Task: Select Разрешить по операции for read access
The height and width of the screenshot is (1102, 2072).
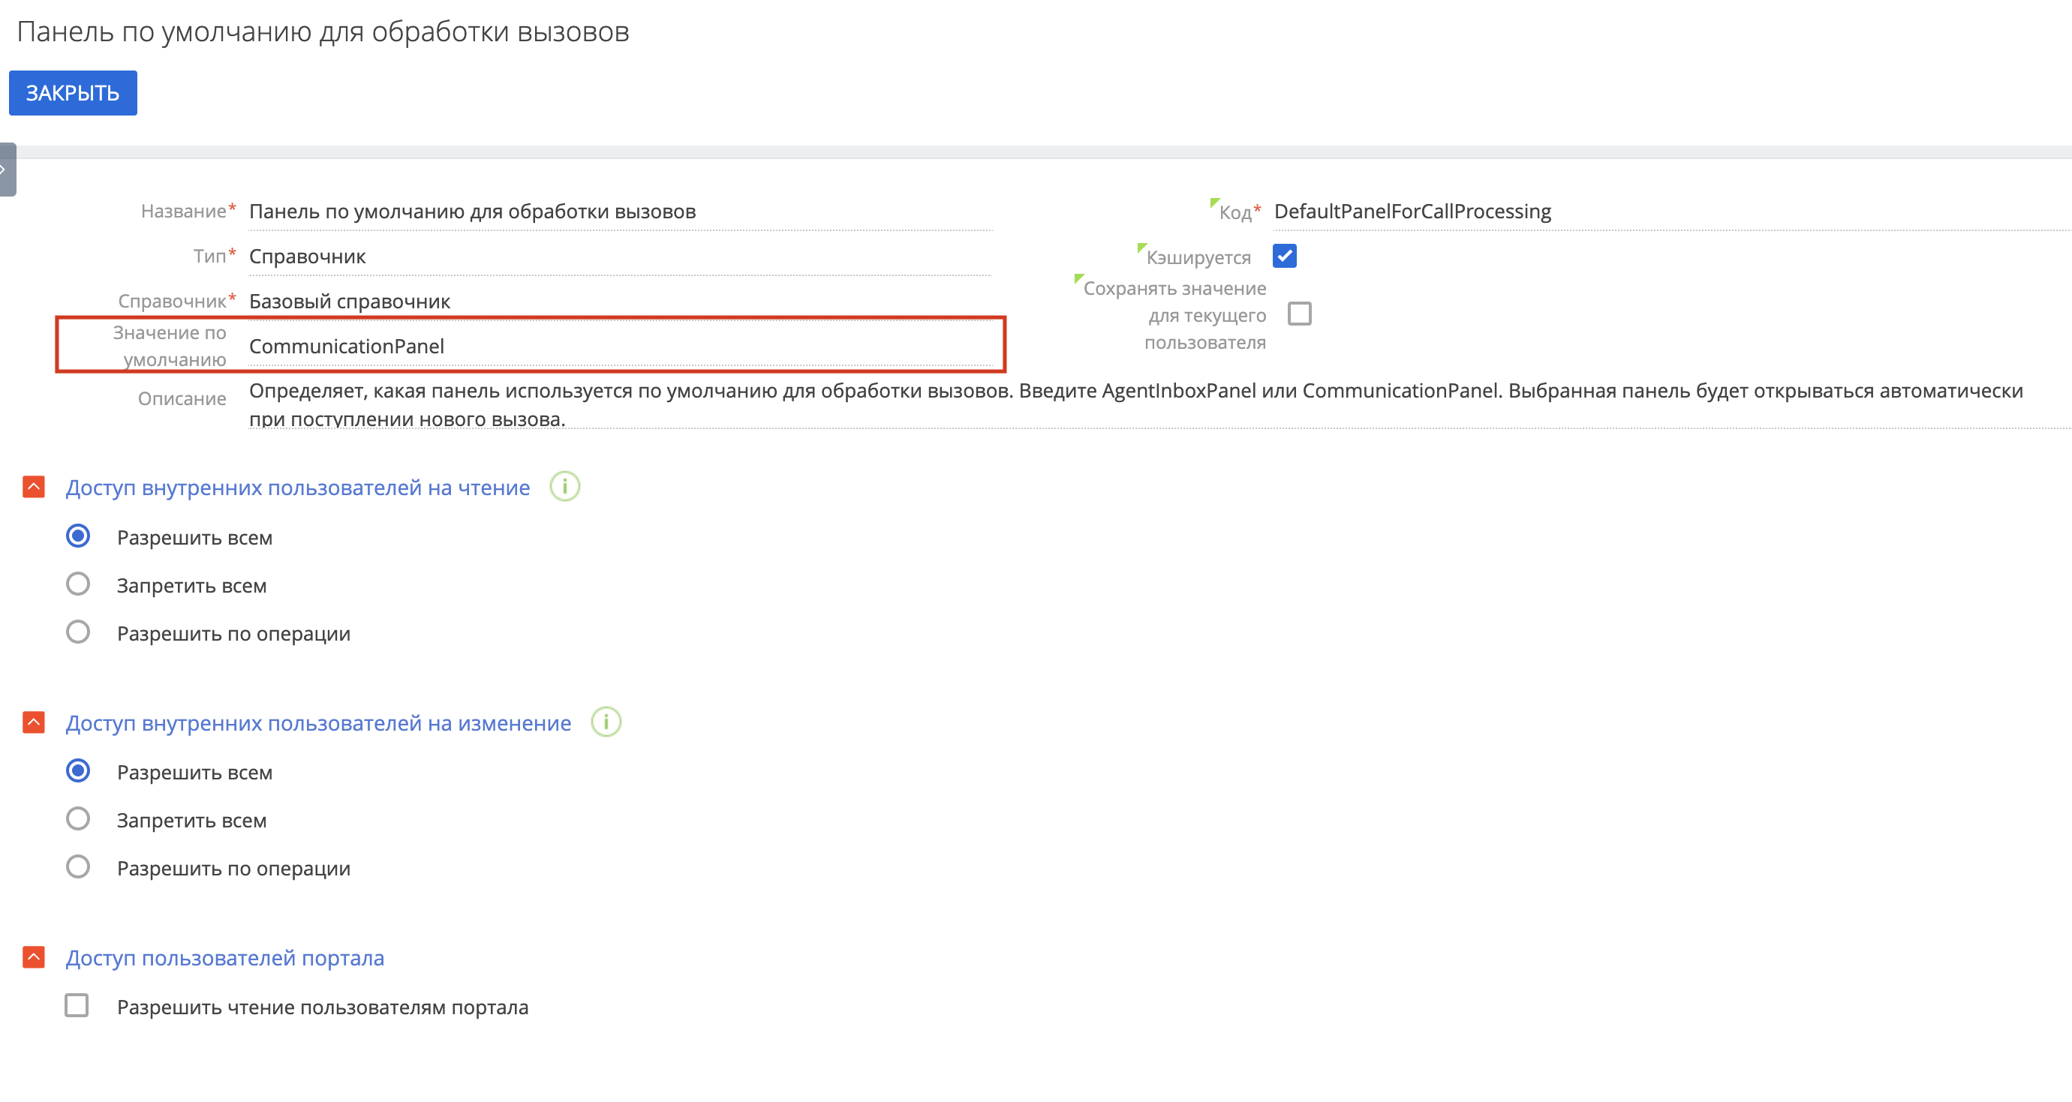Action: point(78,632)
